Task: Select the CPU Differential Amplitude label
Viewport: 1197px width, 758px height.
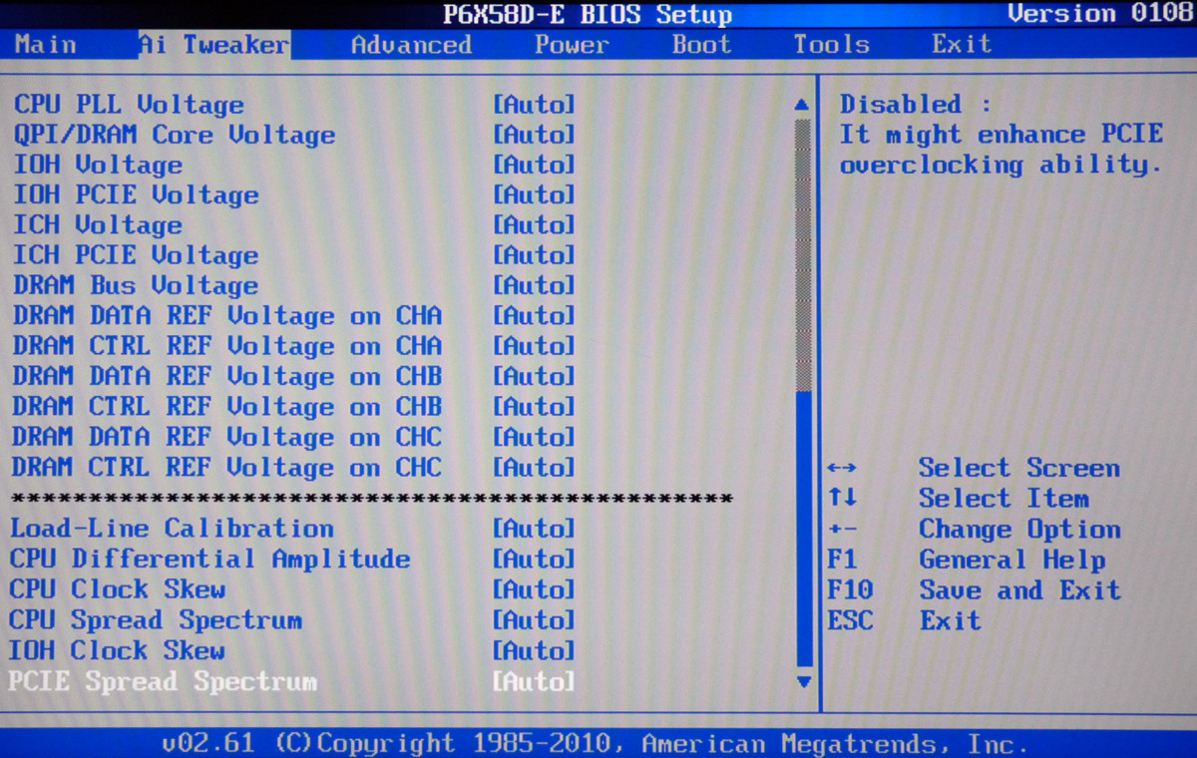Action: coord(209,560)
